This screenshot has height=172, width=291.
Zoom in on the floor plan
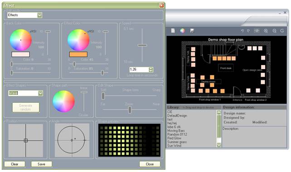pos(266,31)
